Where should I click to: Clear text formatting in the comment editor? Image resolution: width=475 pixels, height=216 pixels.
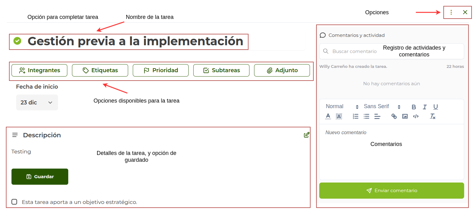tap(432, 116)
